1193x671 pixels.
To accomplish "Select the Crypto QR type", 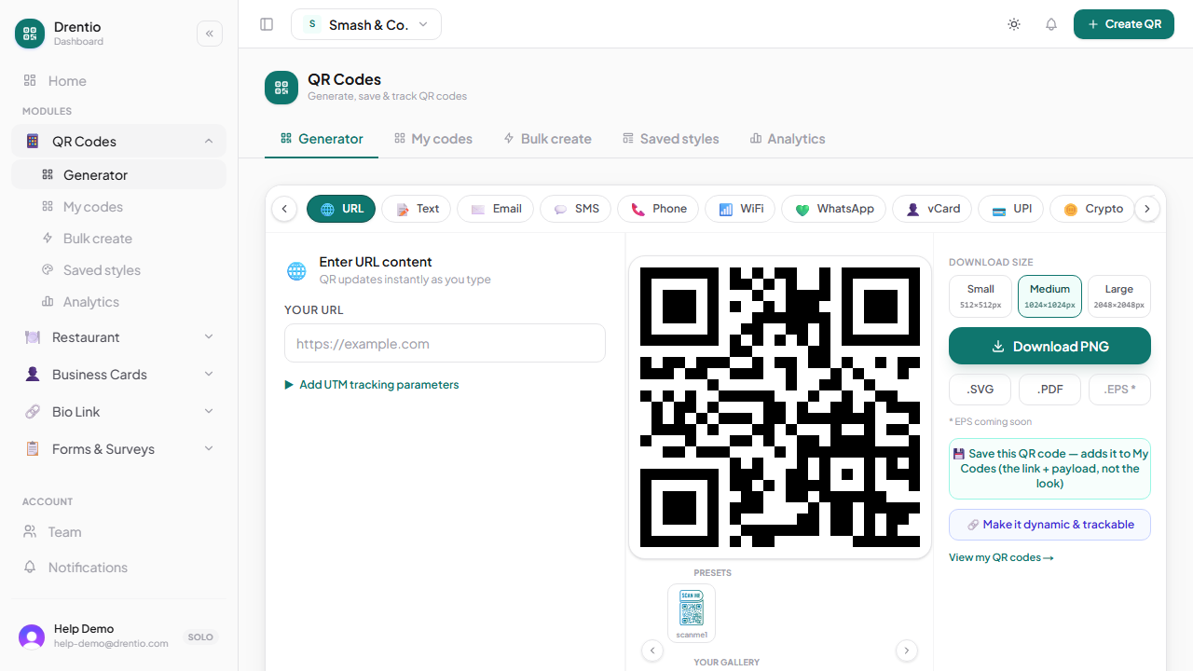I will 1093,209.
